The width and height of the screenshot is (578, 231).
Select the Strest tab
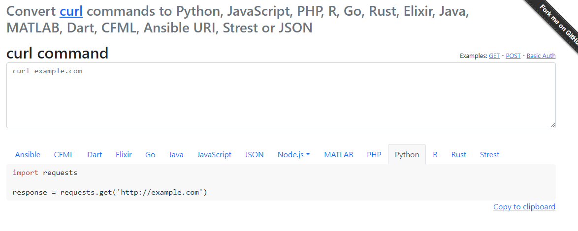489,154
